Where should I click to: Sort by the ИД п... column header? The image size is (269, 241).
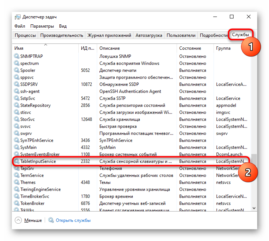88,48
